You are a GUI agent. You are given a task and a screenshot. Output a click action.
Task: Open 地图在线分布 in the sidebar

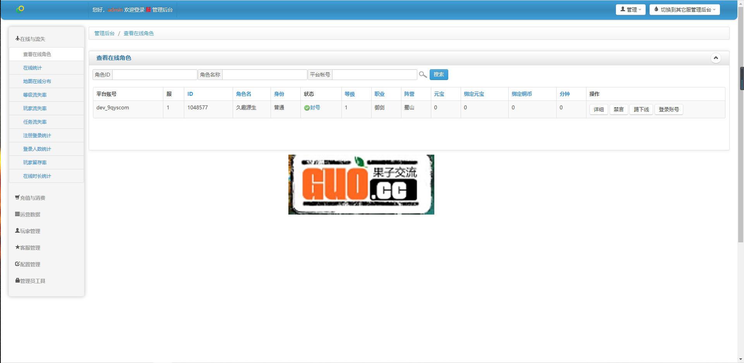click(46, 81)
